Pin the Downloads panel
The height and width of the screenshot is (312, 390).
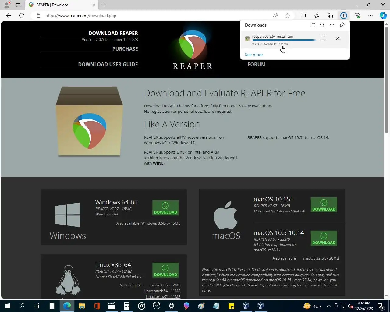(x=342, y=25)
